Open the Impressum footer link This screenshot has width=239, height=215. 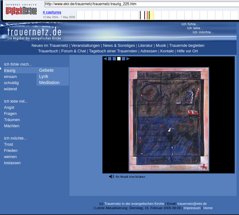192,208
